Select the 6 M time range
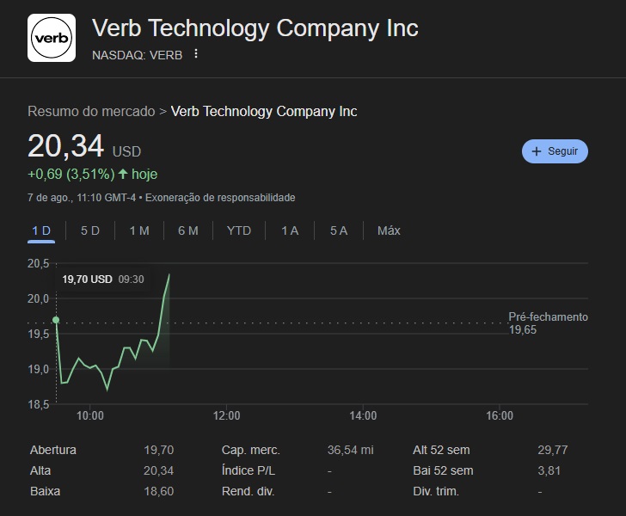The height and width of the screenshot is (516, 626). tap(188, 230)
